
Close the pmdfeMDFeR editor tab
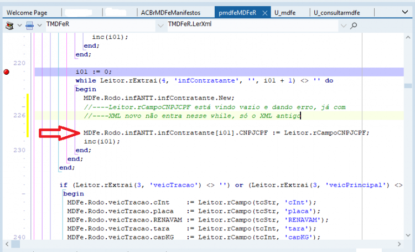pos(264,13)
